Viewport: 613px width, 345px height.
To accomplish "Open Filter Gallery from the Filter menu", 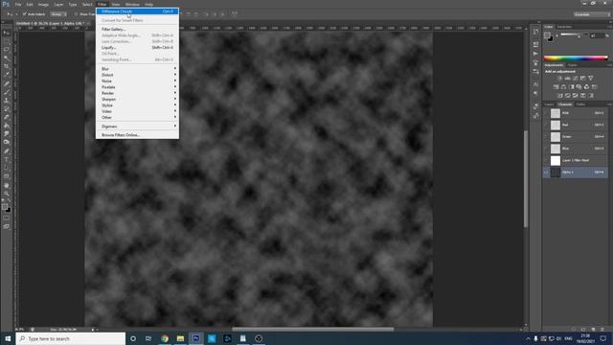I will coord(137,29).
